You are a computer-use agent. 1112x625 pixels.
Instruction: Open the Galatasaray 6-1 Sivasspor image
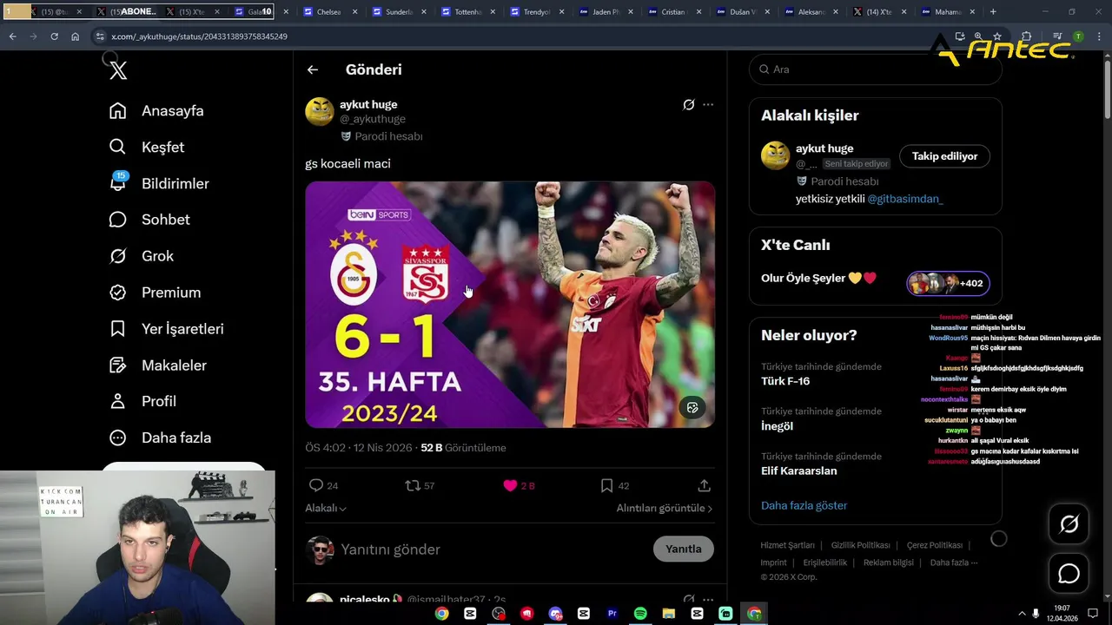pos(510,304)
